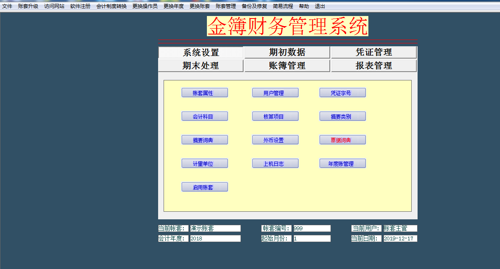Click the 凭证字号 button
Image resolution: width=500 pixels, height=269 pixels.
(x=343, y=93)
